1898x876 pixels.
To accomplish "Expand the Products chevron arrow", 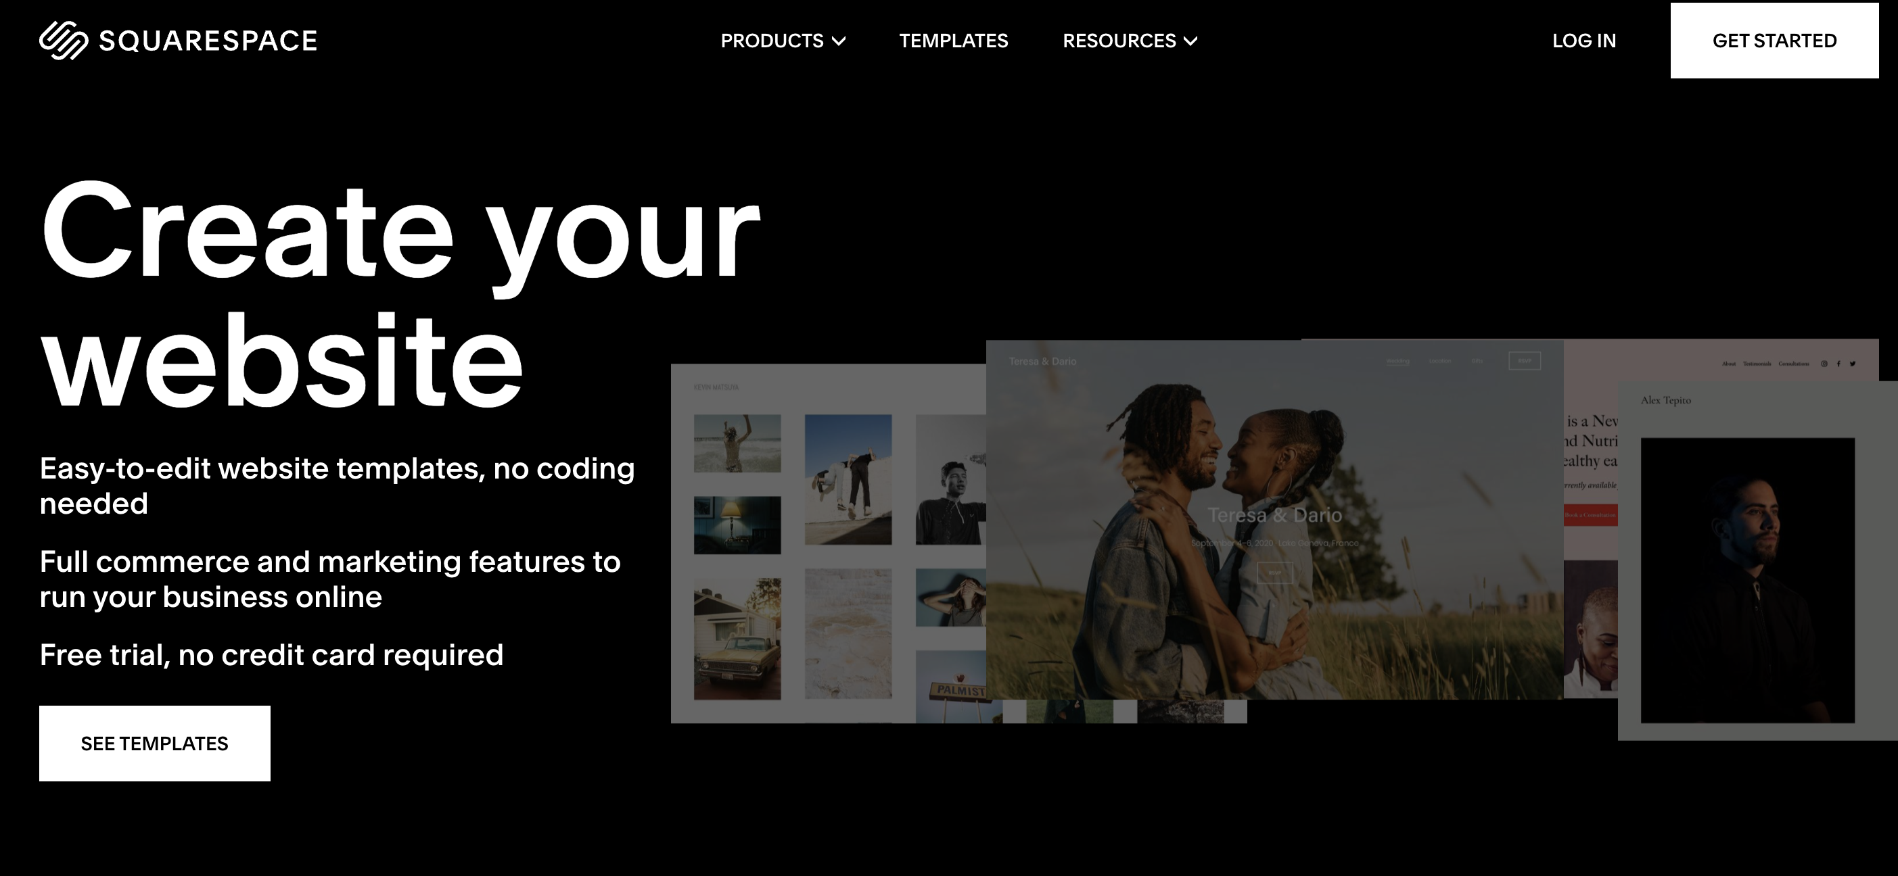I will tap(839, 41).
